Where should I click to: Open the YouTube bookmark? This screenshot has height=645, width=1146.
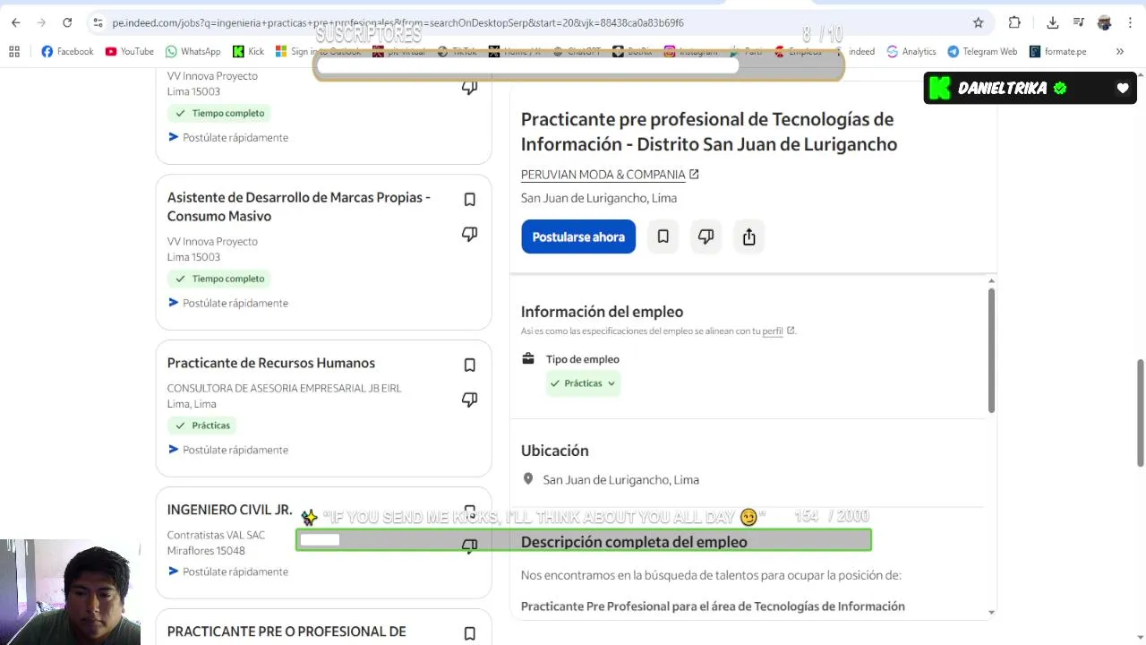[130, 51]
